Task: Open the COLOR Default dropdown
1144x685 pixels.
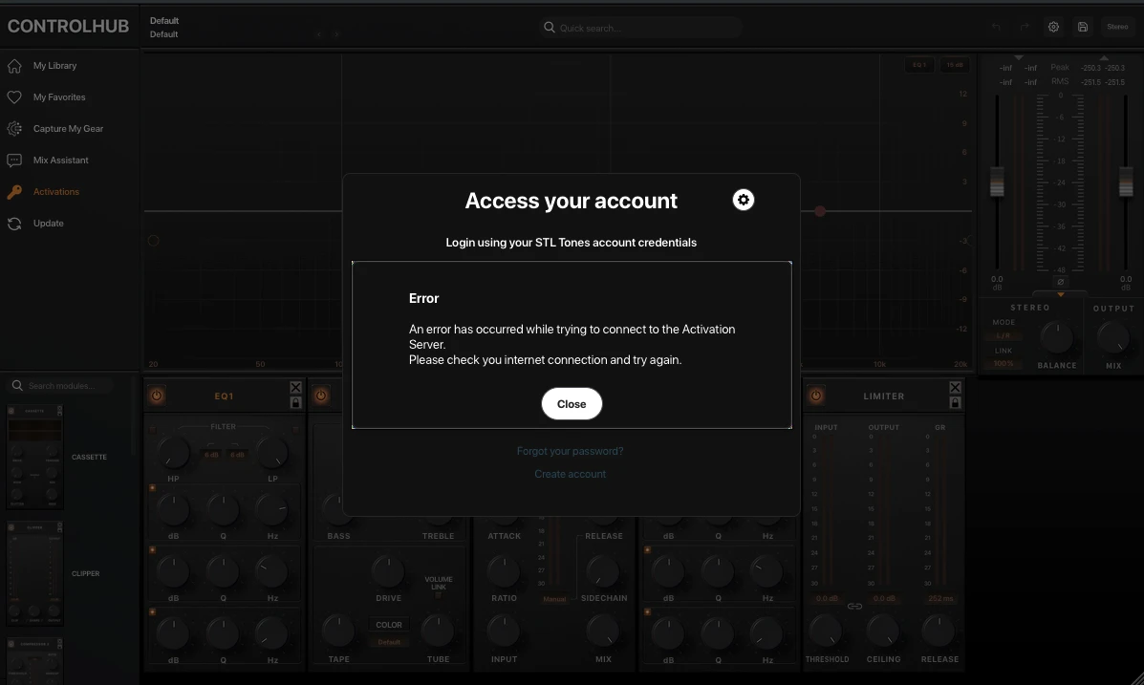Action: (389, 642)
